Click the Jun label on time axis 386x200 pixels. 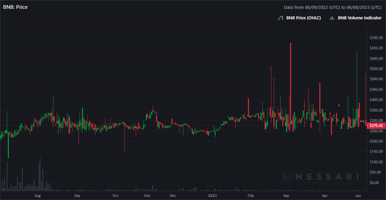[358, 196]
